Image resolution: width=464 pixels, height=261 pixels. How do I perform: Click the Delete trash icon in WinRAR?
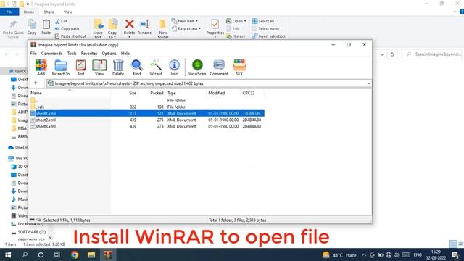118,67
